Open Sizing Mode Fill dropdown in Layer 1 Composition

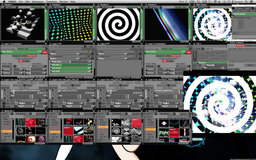(x=39, y=66)
